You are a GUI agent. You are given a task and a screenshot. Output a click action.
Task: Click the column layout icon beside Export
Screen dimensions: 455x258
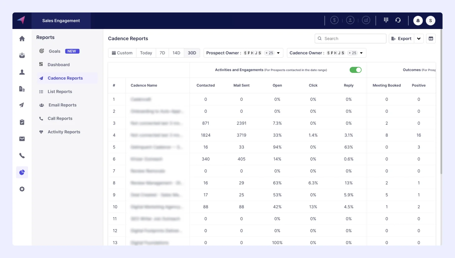[x=431, y=39]
